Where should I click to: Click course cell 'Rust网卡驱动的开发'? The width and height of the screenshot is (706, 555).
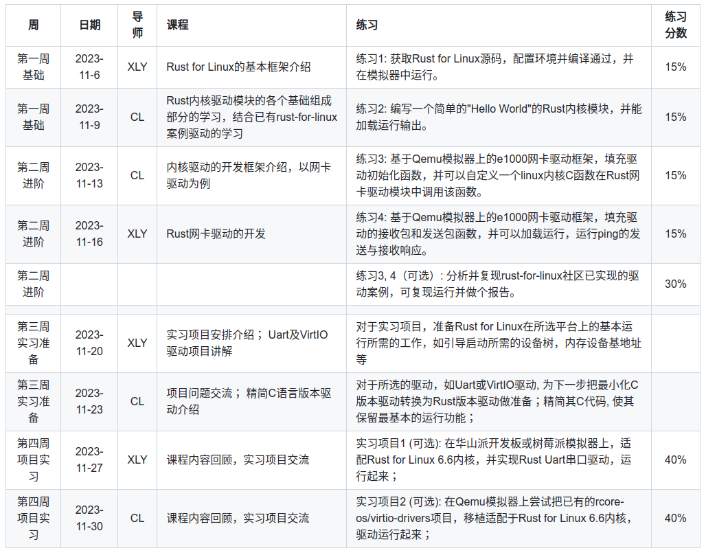tap(251, 234)
